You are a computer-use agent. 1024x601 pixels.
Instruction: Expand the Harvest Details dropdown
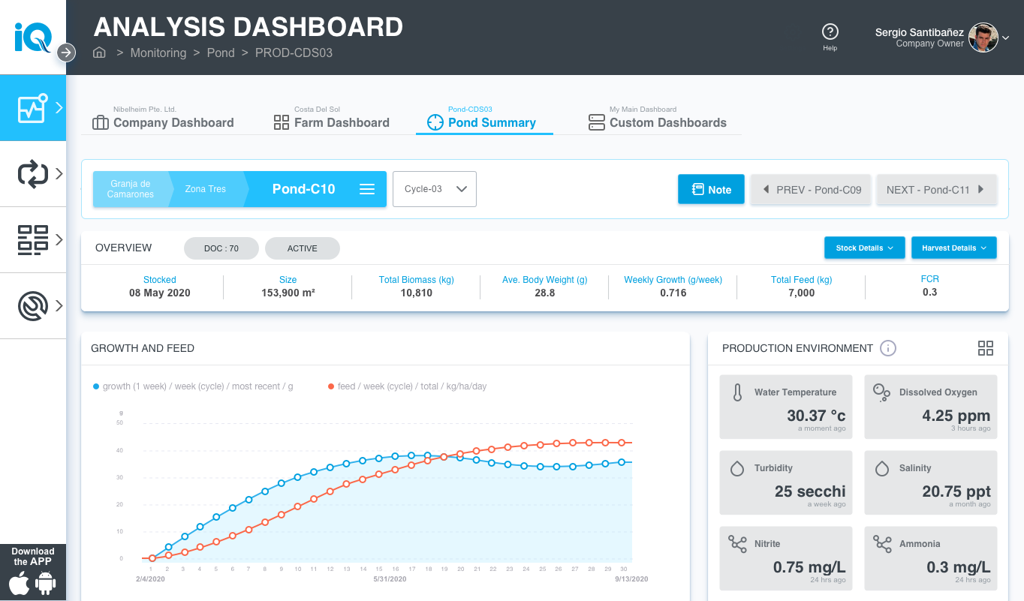pos(953,248)
